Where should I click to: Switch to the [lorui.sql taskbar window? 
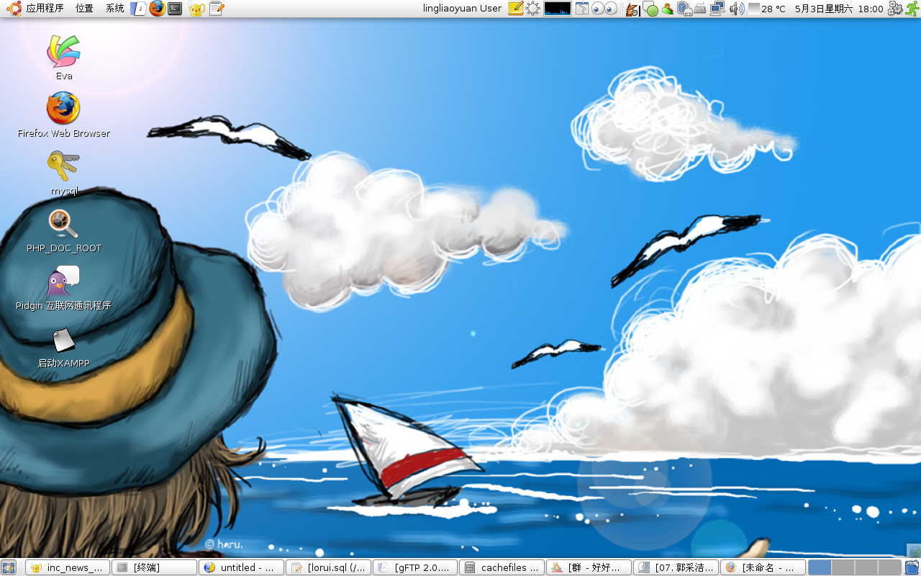[x=329, y=567]
